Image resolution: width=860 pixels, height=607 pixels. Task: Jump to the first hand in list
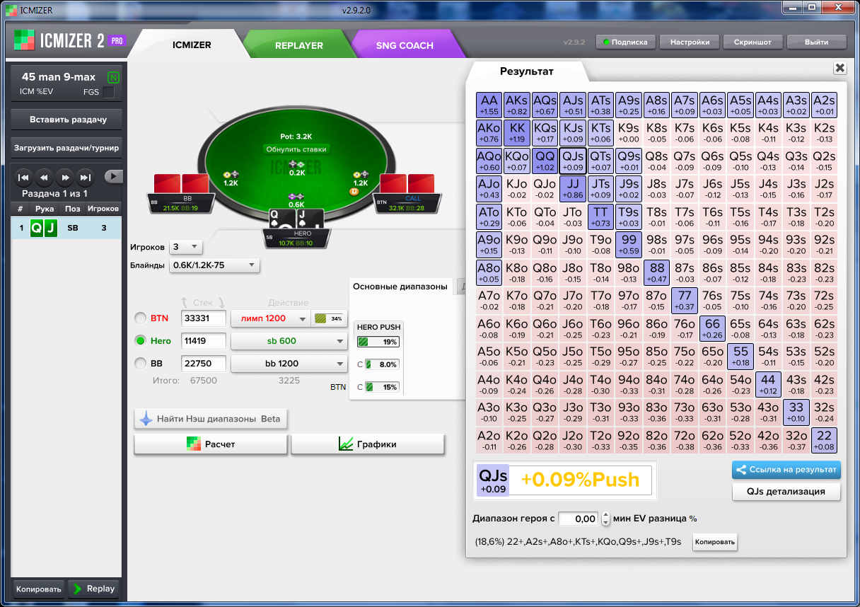[x=23, y=177]
